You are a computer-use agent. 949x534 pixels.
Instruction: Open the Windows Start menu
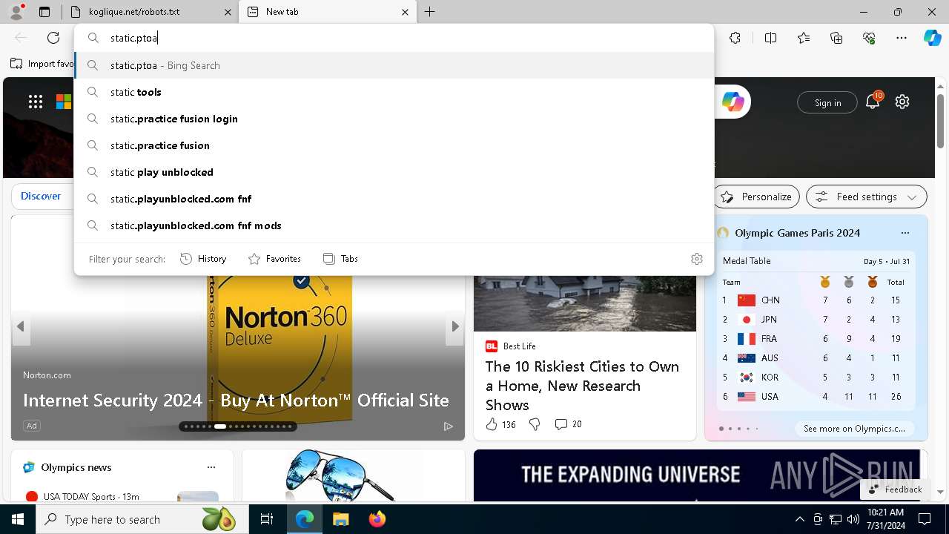click(x=18, y=519)
